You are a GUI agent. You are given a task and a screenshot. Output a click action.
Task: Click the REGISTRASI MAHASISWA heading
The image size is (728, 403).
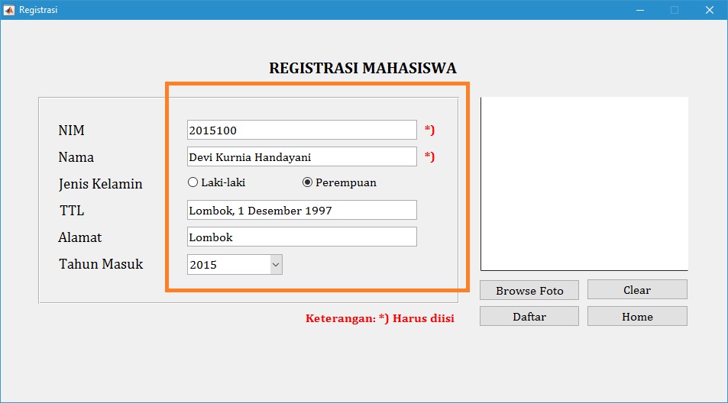point(363,68)
